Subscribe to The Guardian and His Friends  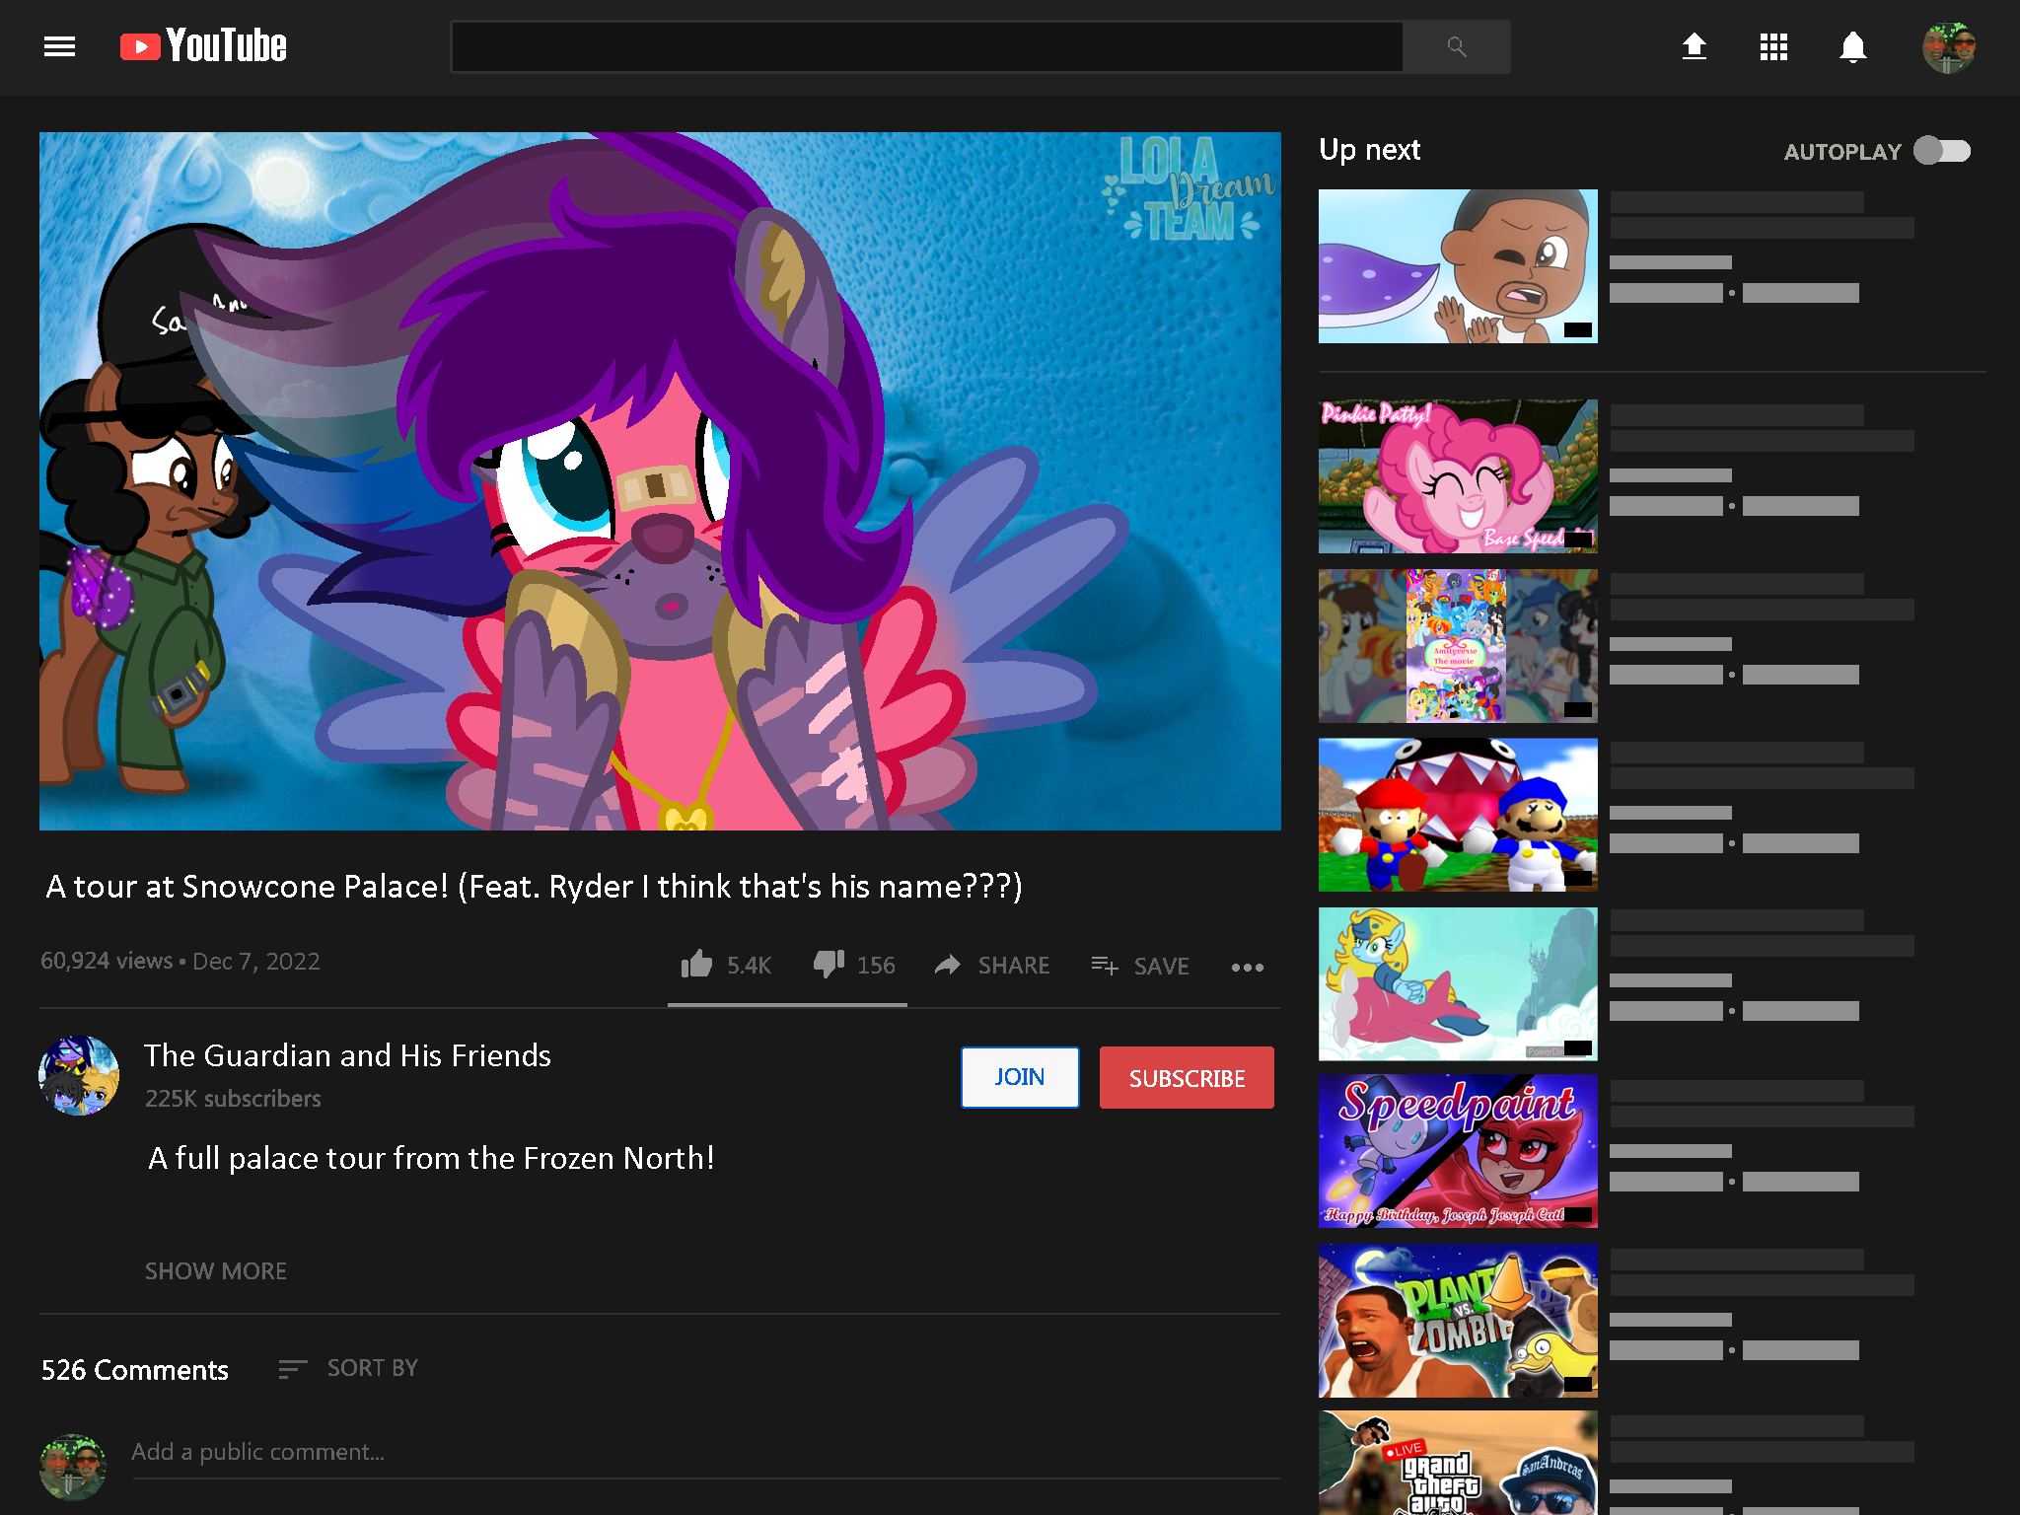[x=1186, y=1077]
